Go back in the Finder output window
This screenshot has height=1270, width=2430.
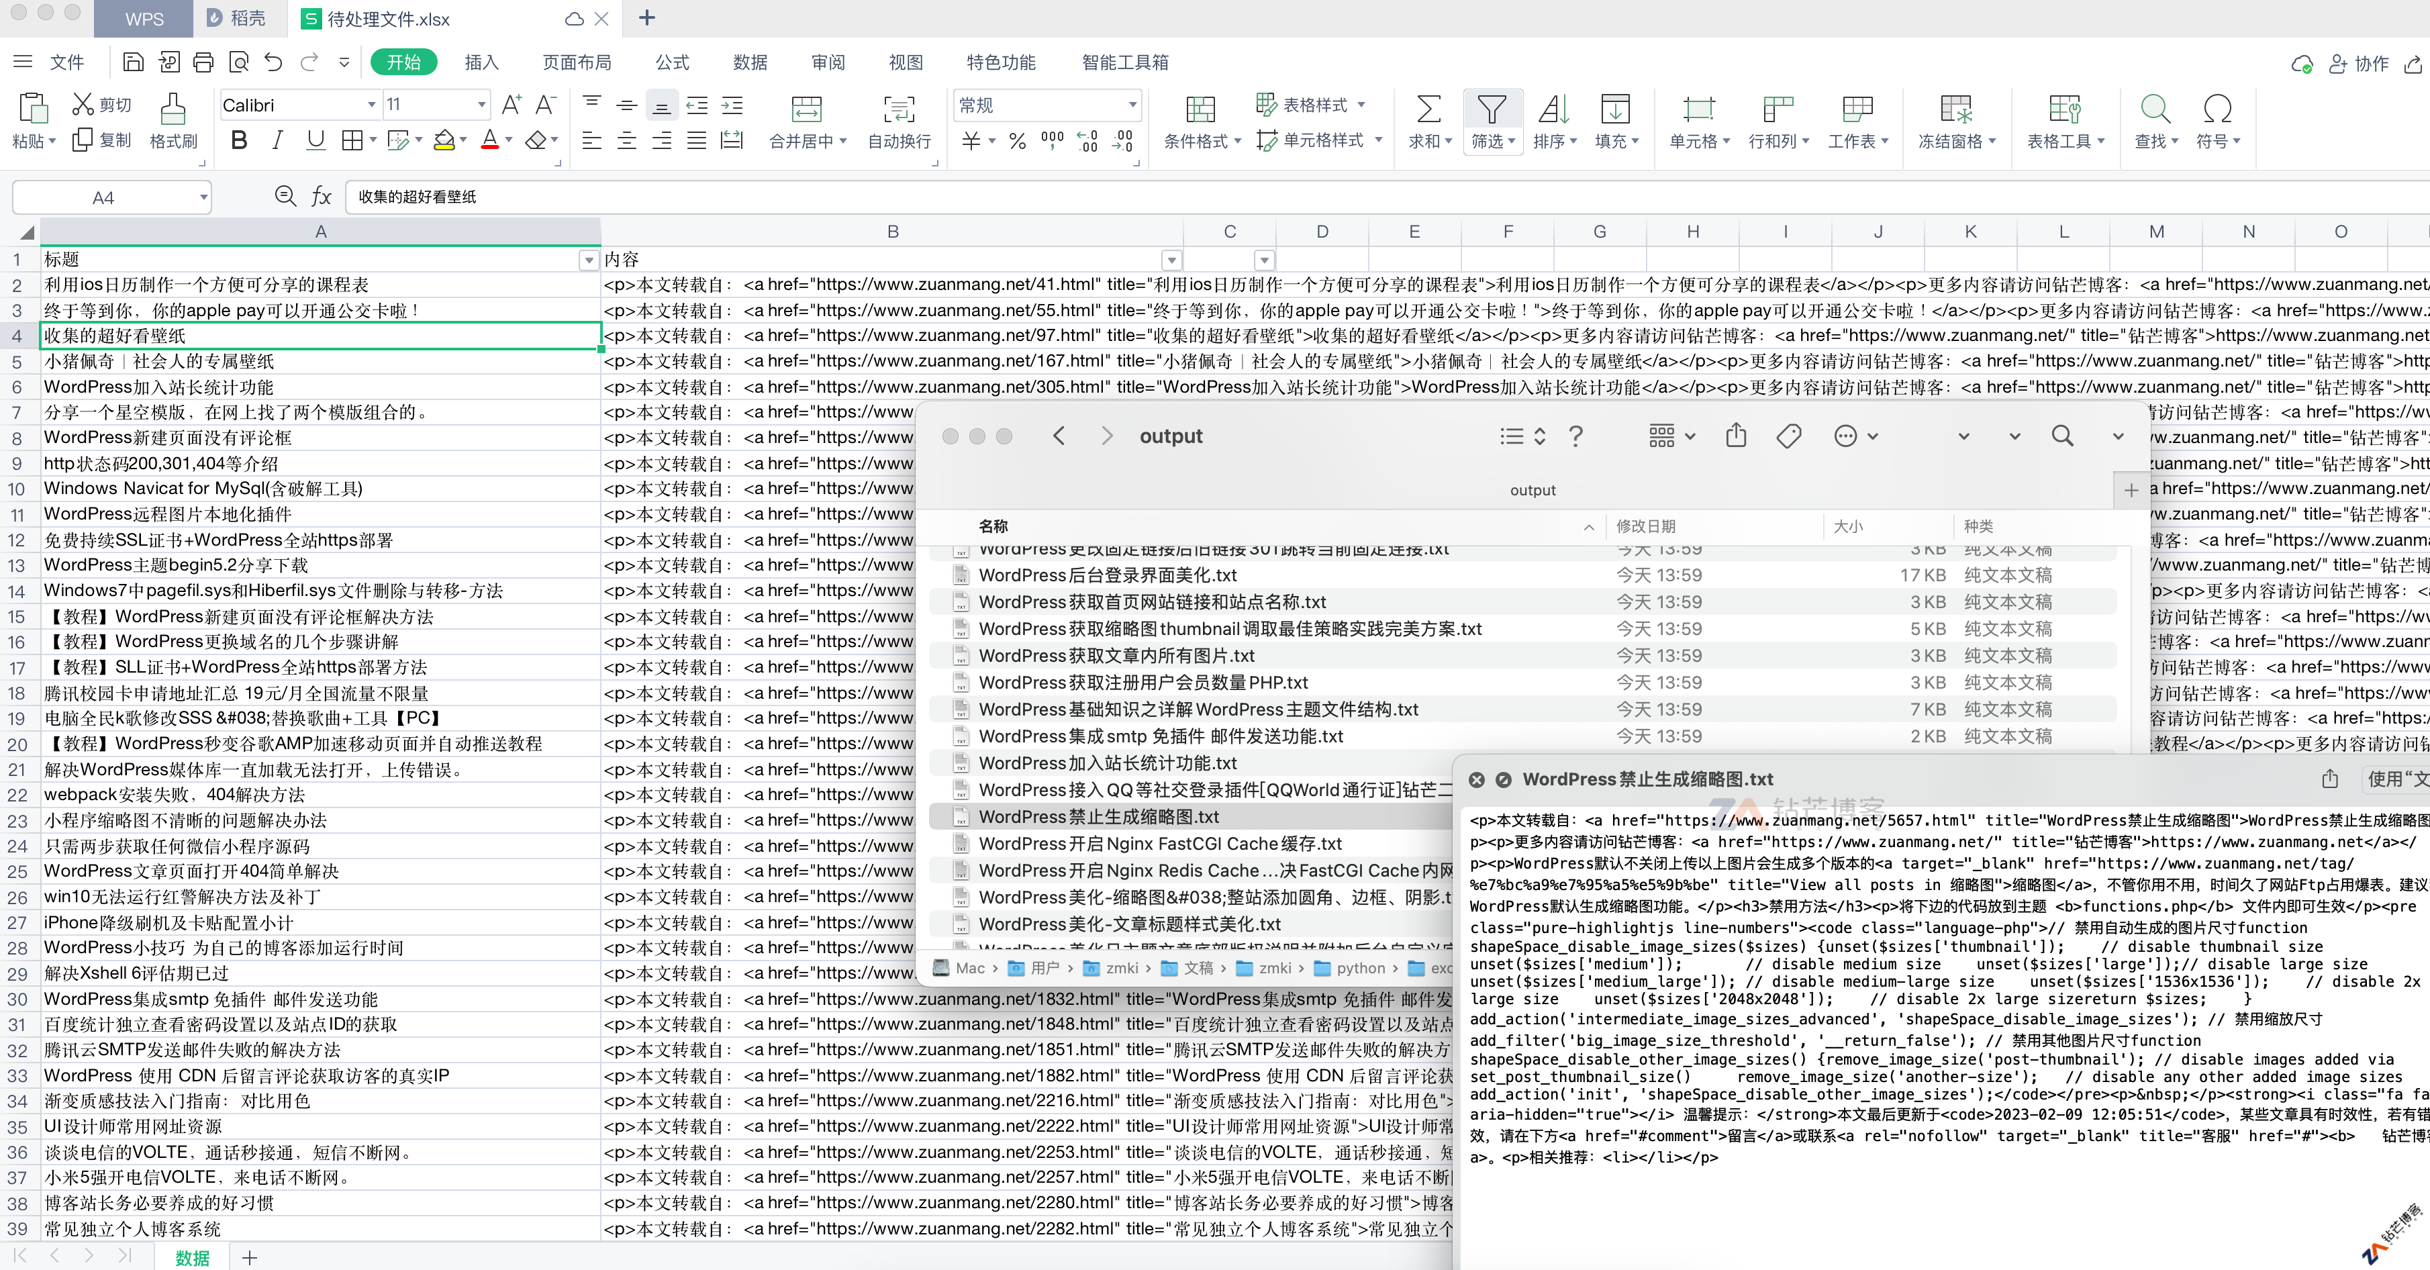pos(1059,435)
